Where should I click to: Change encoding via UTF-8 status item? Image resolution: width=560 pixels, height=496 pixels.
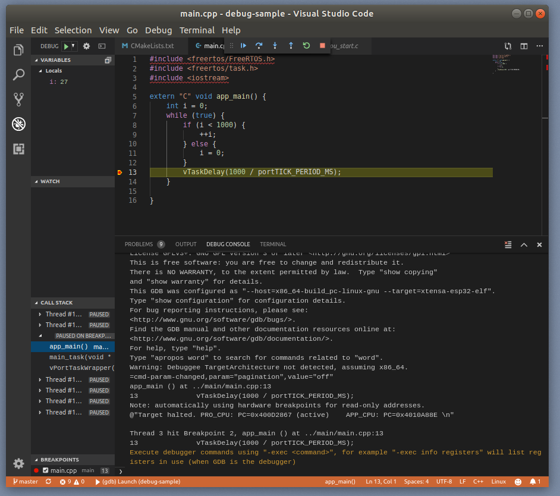(x=444, y=482)
